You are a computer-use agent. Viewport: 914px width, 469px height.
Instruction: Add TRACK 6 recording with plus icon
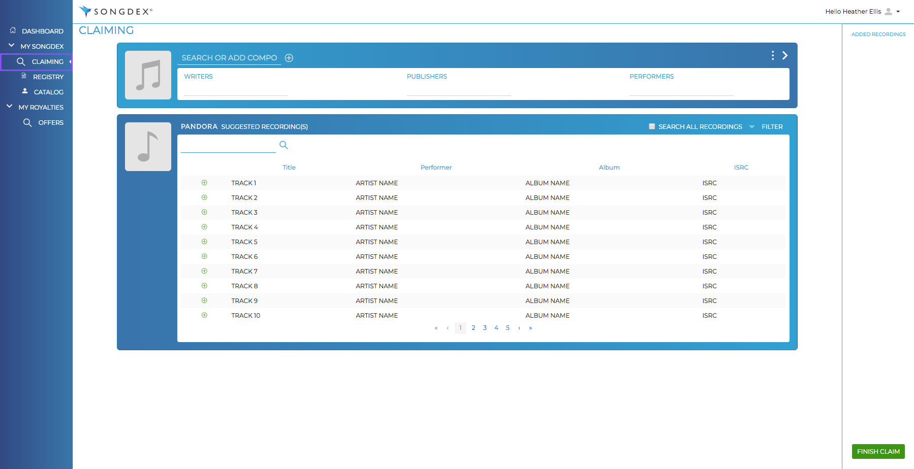[204, 256]
